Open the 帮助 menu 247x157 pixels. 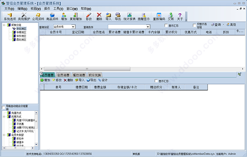tap(86, 9)
